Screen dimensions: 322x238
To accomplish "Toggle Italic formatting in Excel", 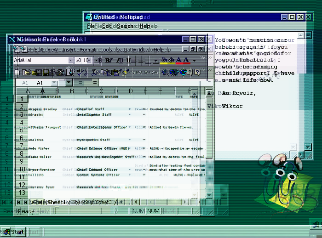I will pyautogui.click(x=118, y=60).
